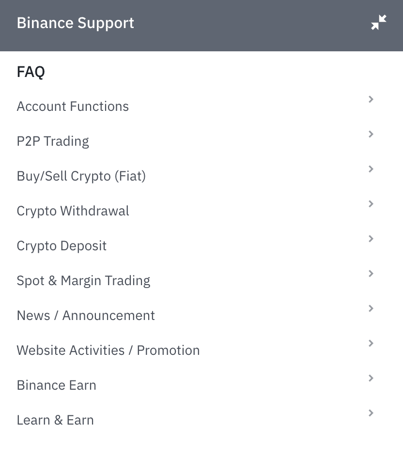Open Buy/Sell Crypto (Fiat) help topic
403x457 pixels.
81,176
